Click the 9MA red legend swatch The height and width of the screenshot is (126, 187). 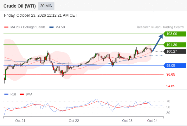pos(22,94)
